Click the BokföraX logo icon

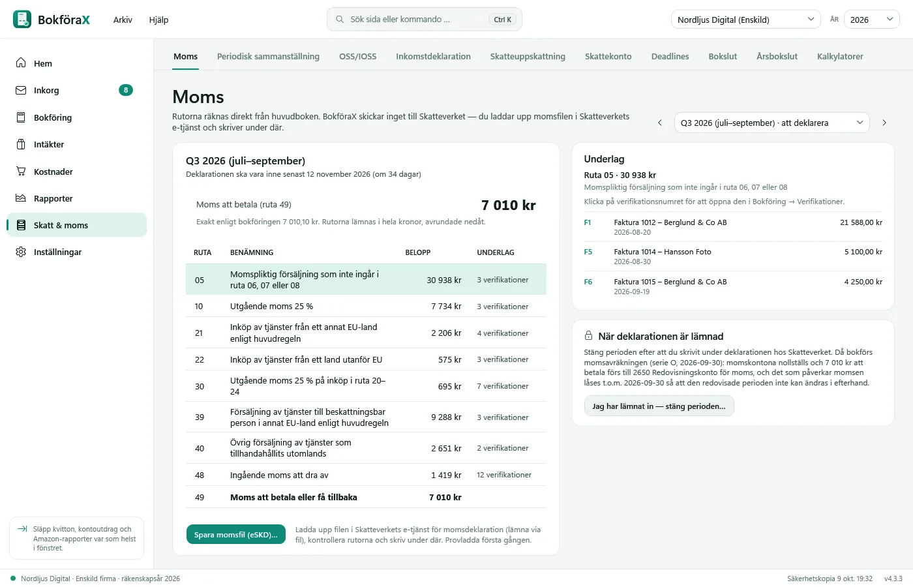(x=22, y=20)
